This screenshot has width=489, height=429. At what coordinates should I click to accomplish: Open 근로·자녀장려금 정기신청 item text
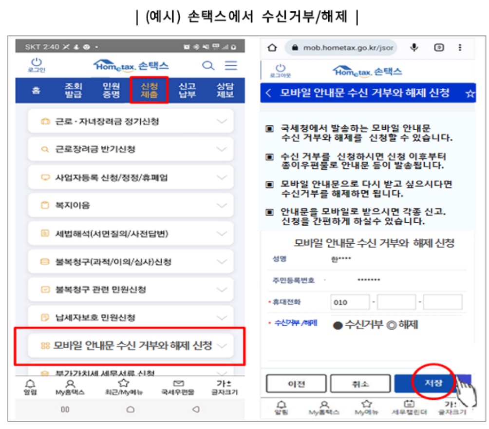(x=107, y=121)
